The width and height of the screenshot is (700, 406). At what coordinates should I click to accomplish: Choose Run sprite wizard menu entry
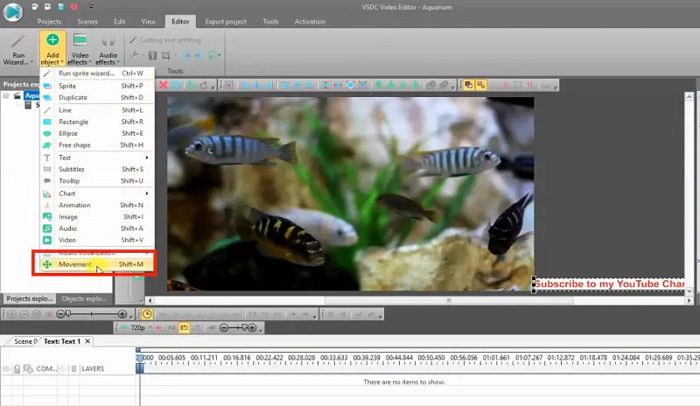[x=97, y=73]
